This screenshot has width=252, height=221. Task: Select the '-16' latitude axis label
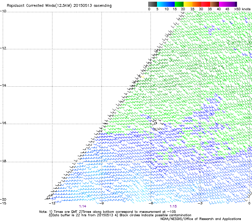click(3, 123)
